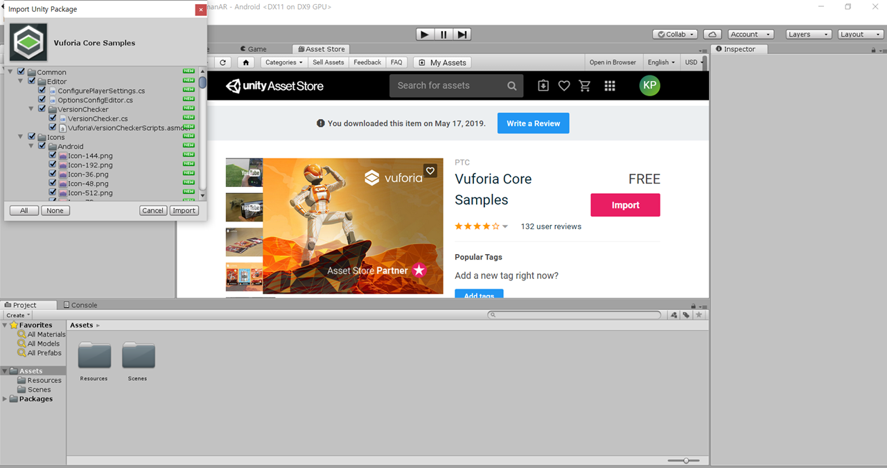
Task: Open the apps grid icon
Action: coord(610,86)
